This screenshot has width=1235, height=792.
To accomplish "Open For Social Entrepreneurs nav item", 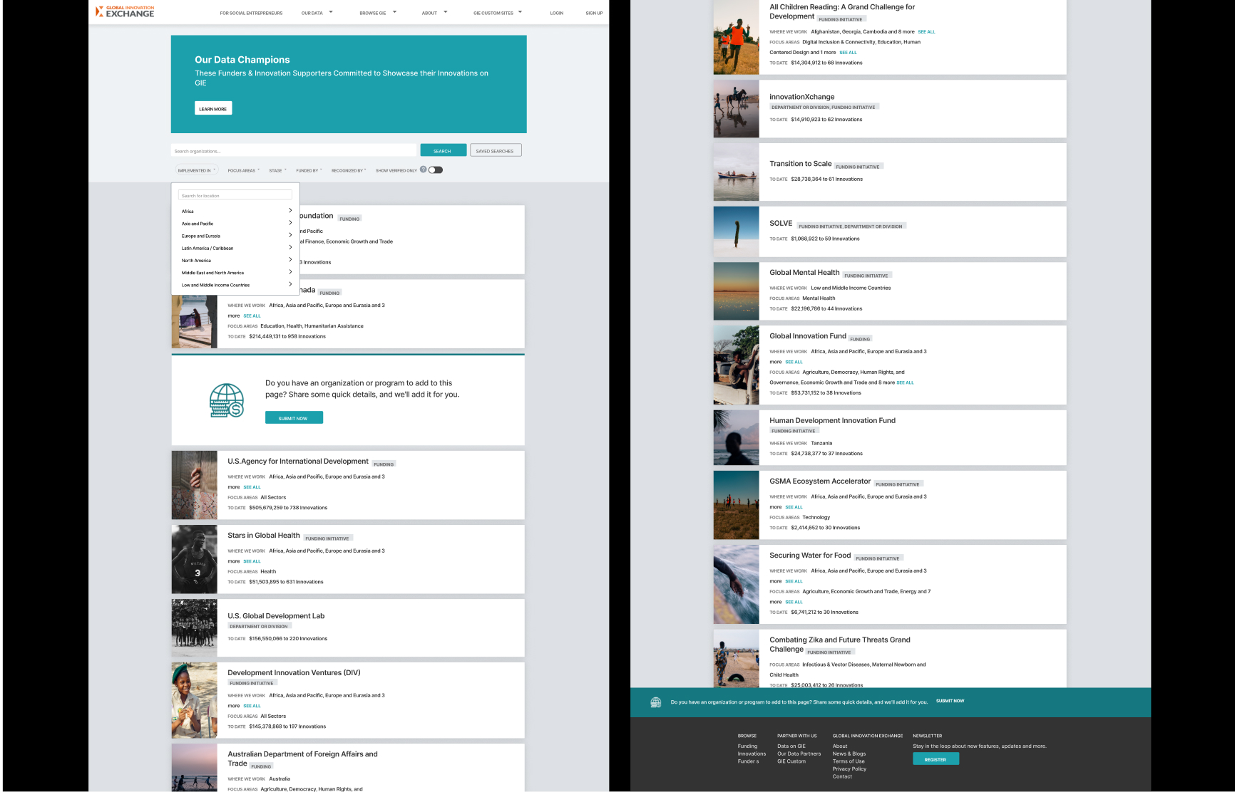I will tap(251, 13).
